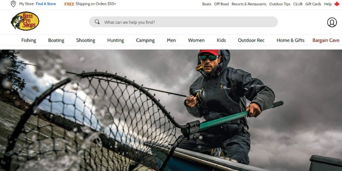
Task: Click the Find A Store link
Action: (46, 4)
